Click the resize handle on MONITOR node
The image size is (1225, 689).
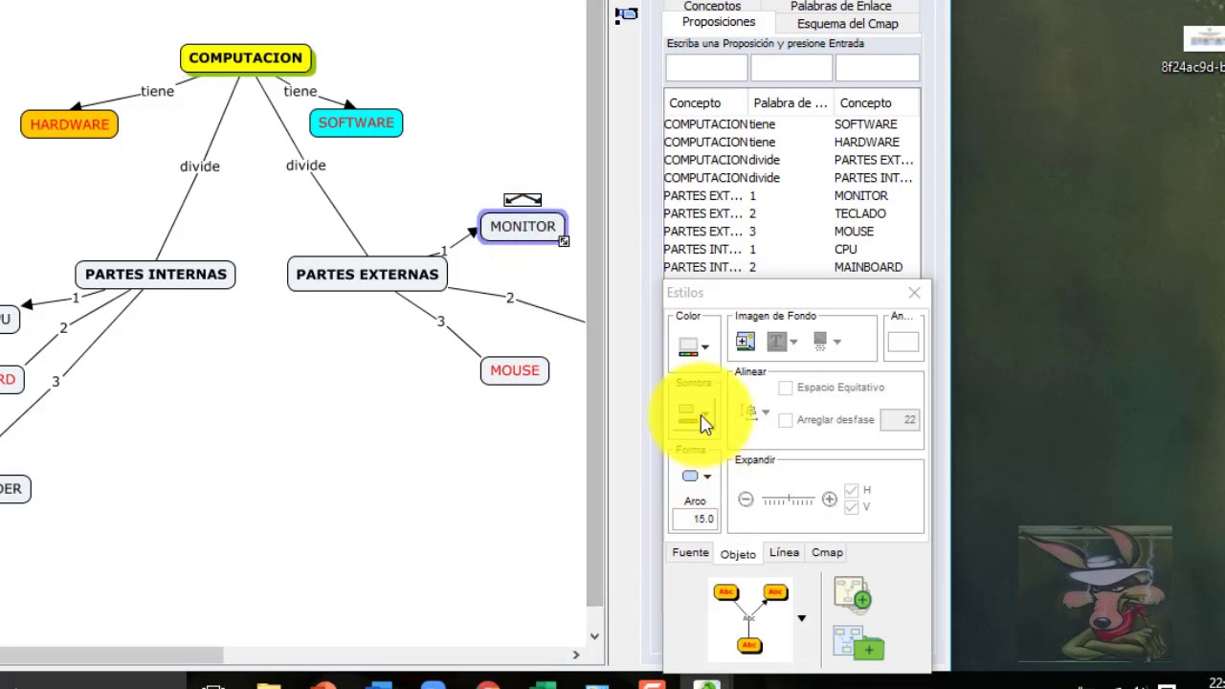click(564, 241)
